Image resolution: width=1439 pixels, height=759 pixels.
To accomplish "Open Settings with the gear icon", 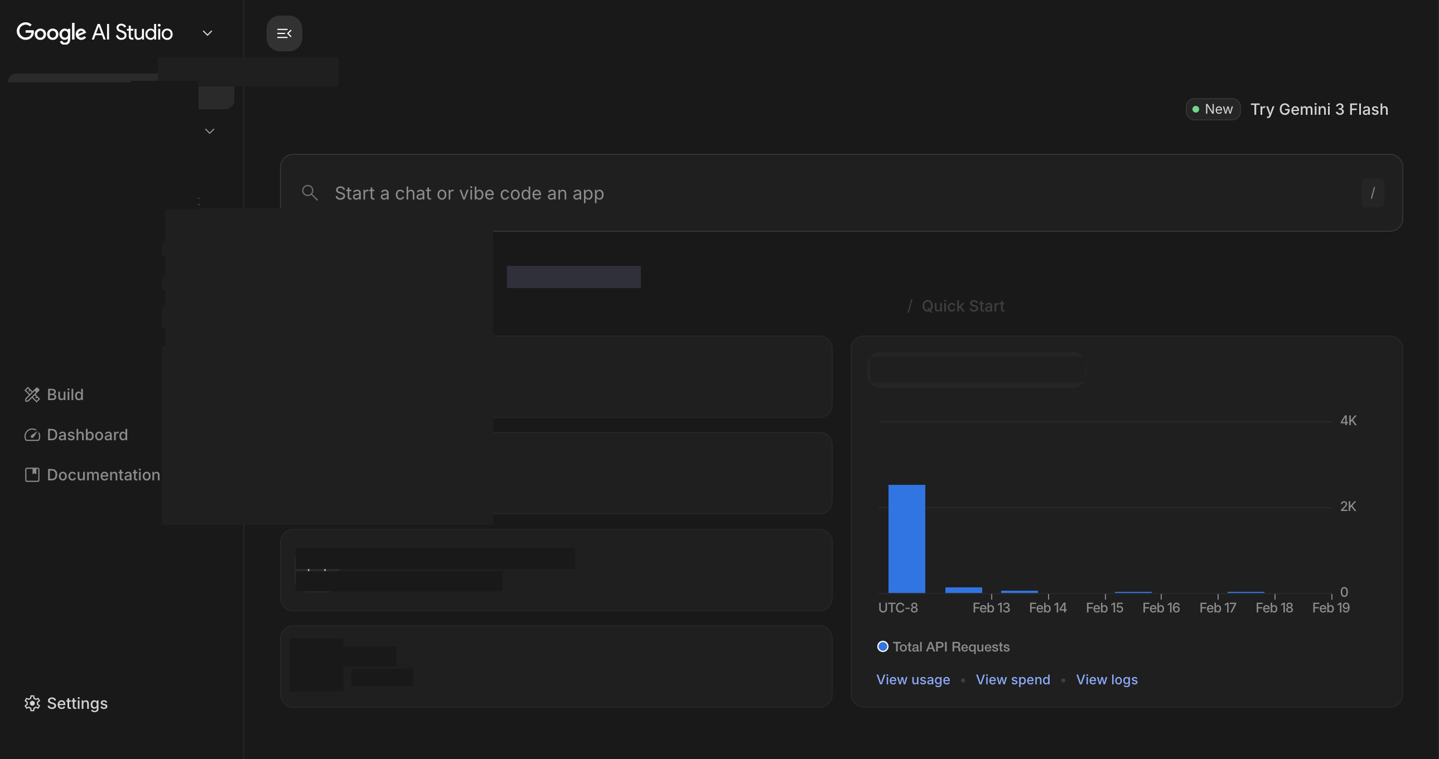I will 32,703.
